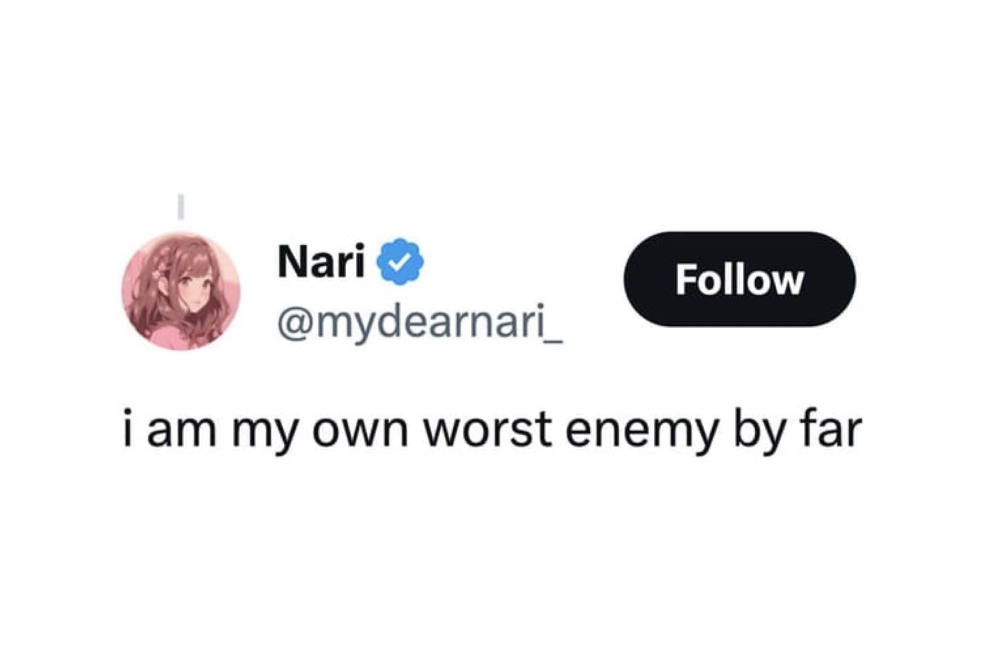Image resolution: width=996 pixels, height=646 pixels.
Task: Select the thread connector line above the avatar
Action: pos(181,207)
